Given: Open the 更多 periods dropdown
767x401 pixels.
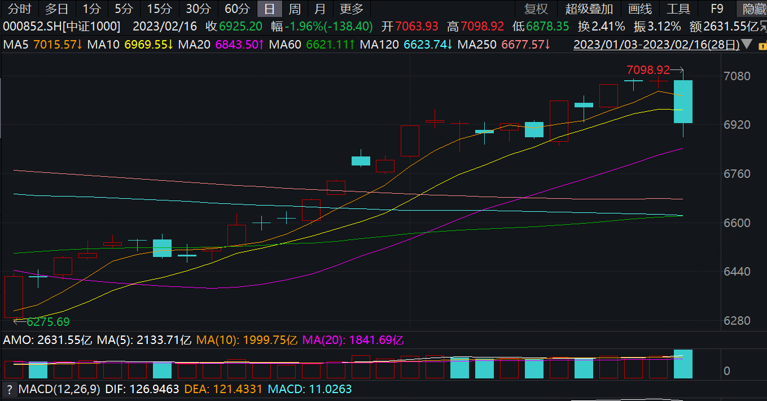Looking at the screenshot, I should (352, 8).
